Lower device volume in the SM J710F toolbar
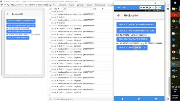The image size is (180, 101). tap(151, 7)
